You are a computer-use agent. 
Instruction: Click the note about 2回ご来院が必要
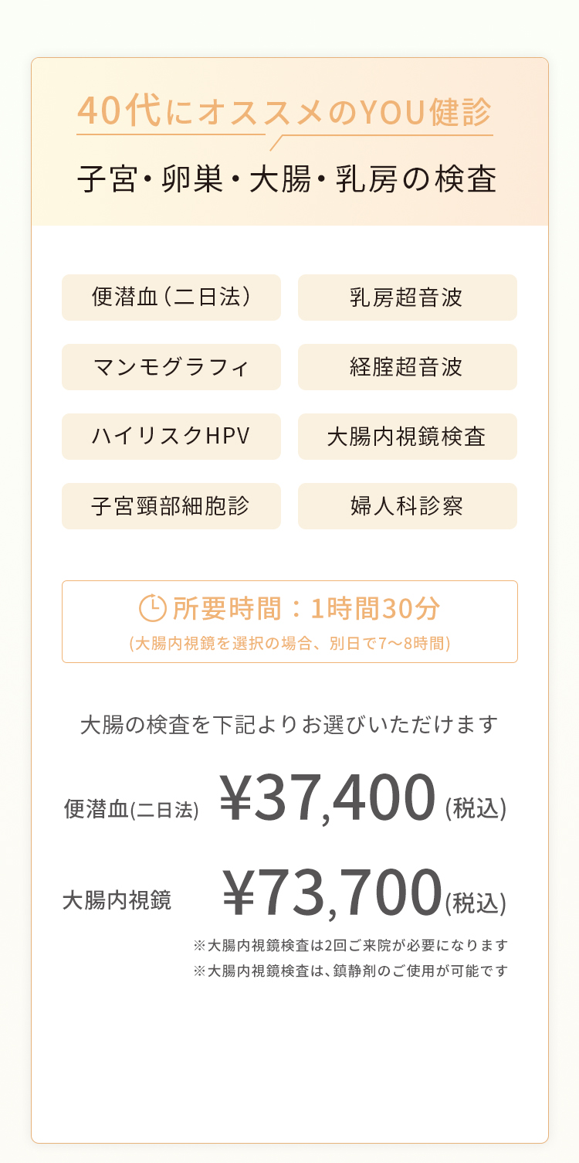[x=351, y=945]
